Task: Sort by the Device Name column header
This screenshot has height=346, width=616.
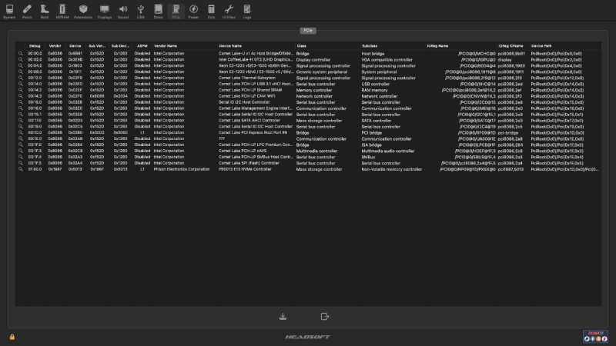Action: [x=256, y=46]
